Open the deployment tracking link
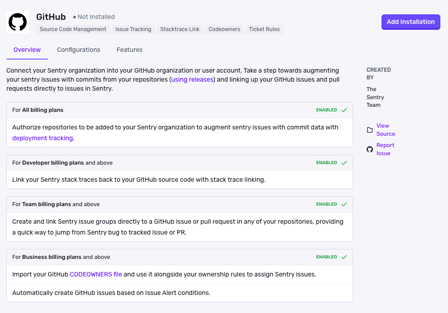Screen dimensions: 448x313 (42, 138)
